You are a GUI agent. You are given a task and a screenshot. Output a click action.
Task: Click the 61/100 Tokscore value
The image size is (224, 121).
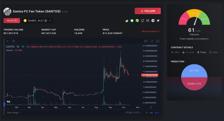pos(194,30)
